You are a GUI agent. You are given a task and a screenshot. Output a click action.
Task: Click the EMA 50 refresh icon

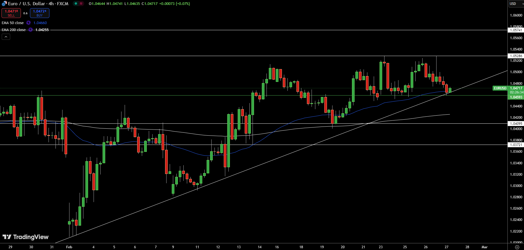(28, 23)
